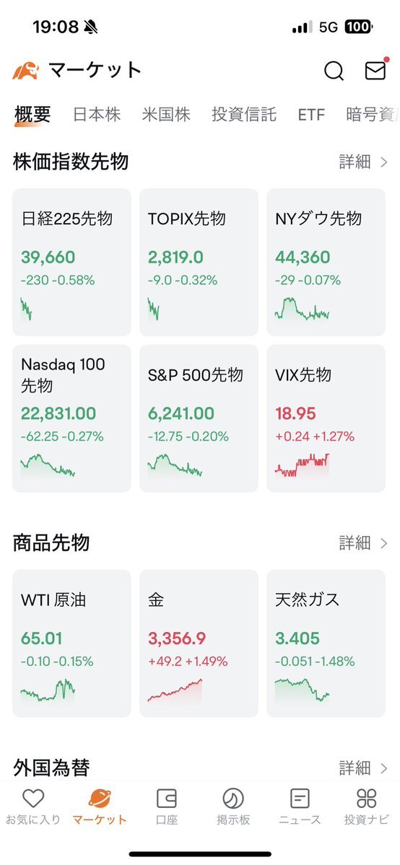Open the 投資ナビ grid icon
This screenshot has height=865, width=400.
(366, 798)
